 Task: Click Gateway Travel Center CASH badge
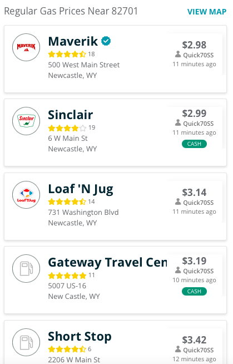point(194,291)
